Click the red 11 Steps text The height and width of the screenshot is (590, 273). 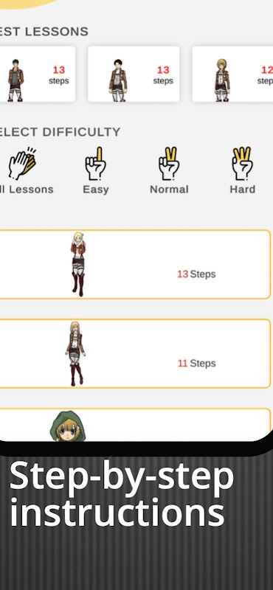point(196,364)
